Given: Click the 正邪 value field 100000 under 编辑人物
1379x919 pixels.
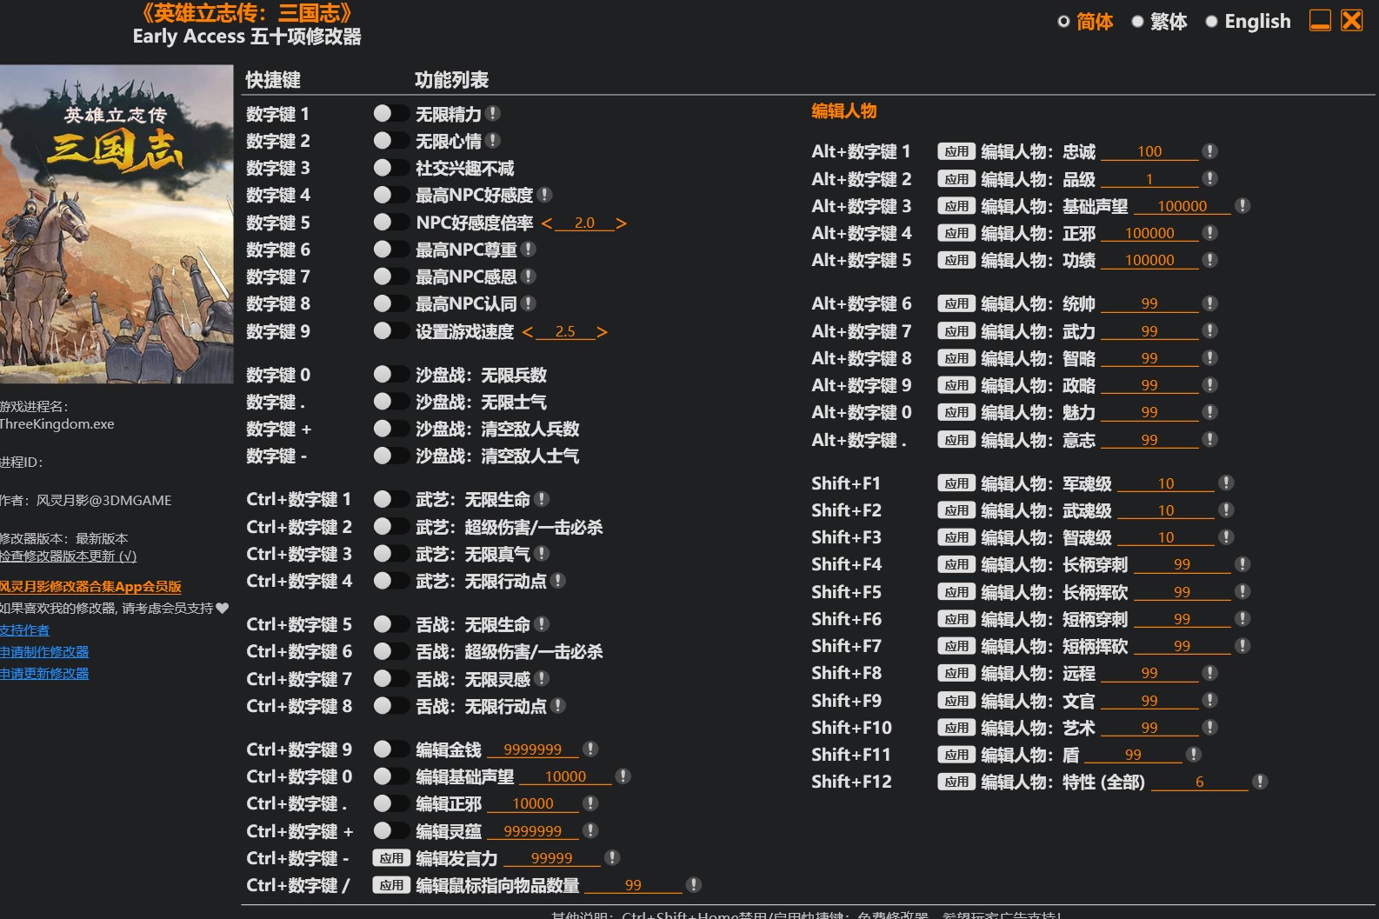Looking at the screenshot, I should pyautogui.click(x=1149, y=233).
